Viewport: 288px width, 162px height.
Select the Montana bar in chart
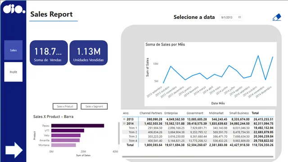tap(63, 145)
